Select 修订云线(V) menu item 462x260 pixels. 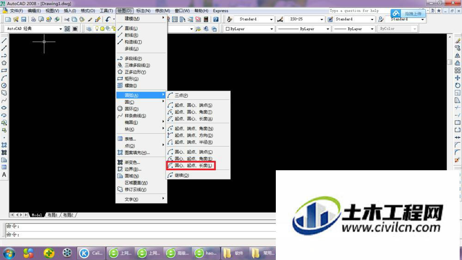coord(141,190)
